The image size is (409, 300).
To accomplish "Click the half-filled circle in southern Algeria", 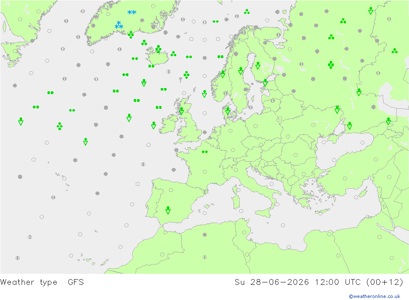I will click(205, 257).
